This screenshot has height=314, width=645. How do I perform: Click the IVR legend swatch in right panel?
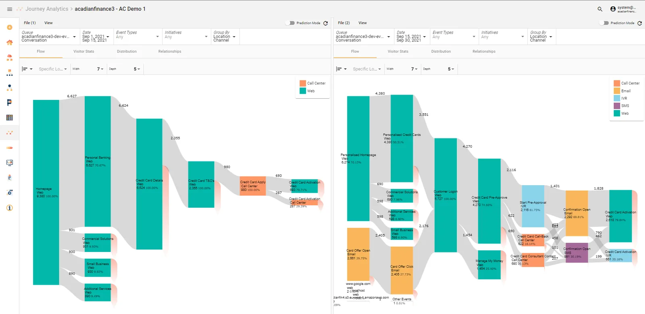click(617, 98)
